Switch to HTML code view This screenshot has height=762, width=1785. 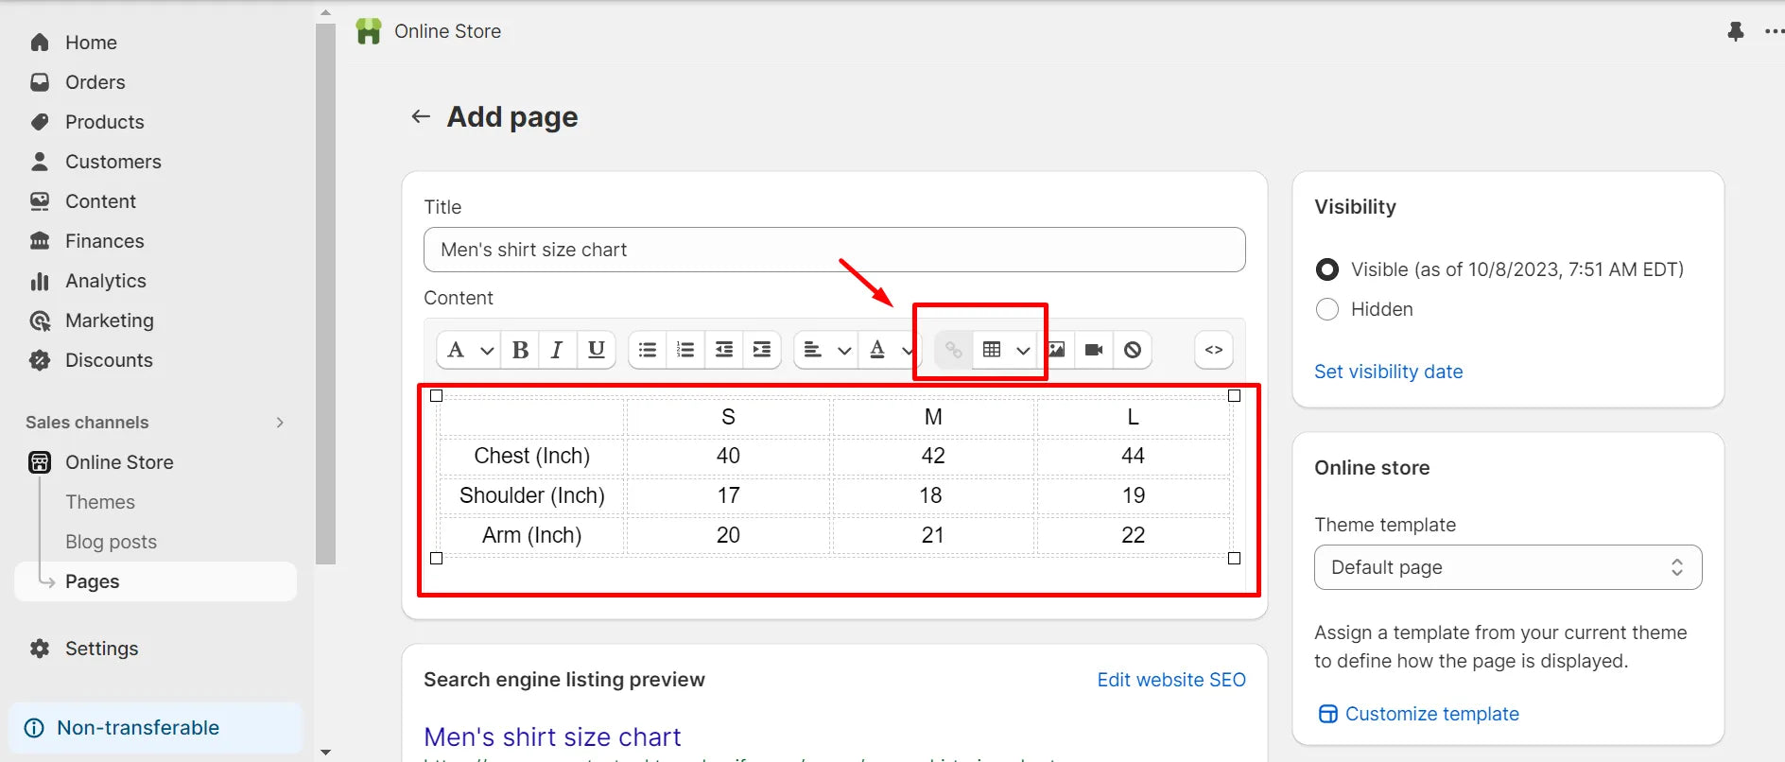pos(1214,350)
